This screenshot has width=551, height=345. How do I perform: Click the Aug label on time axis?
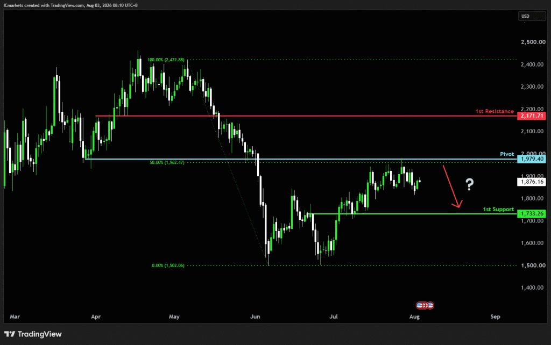point(414,317)
